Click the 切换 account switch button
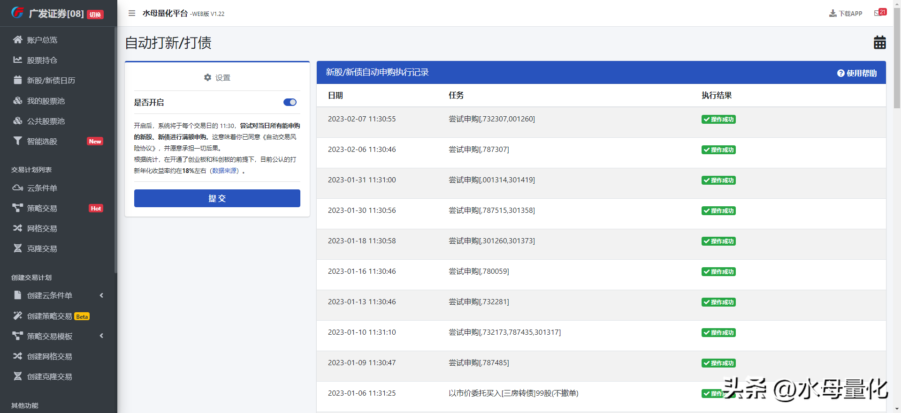The height and width of the screenshot is (413, 901). 95,15
